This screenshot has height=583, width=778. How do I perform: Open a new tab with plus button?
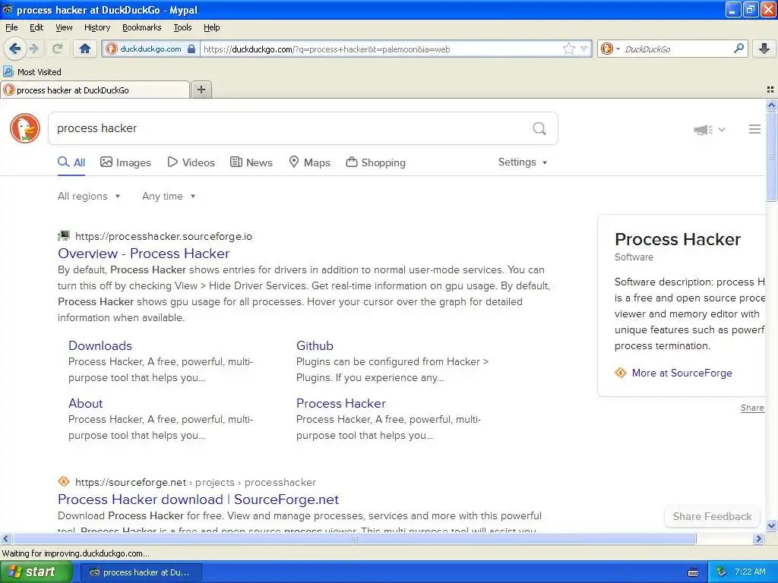201,90
